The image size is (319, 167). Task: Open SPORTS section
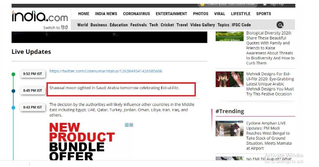[x=263, y=14]
